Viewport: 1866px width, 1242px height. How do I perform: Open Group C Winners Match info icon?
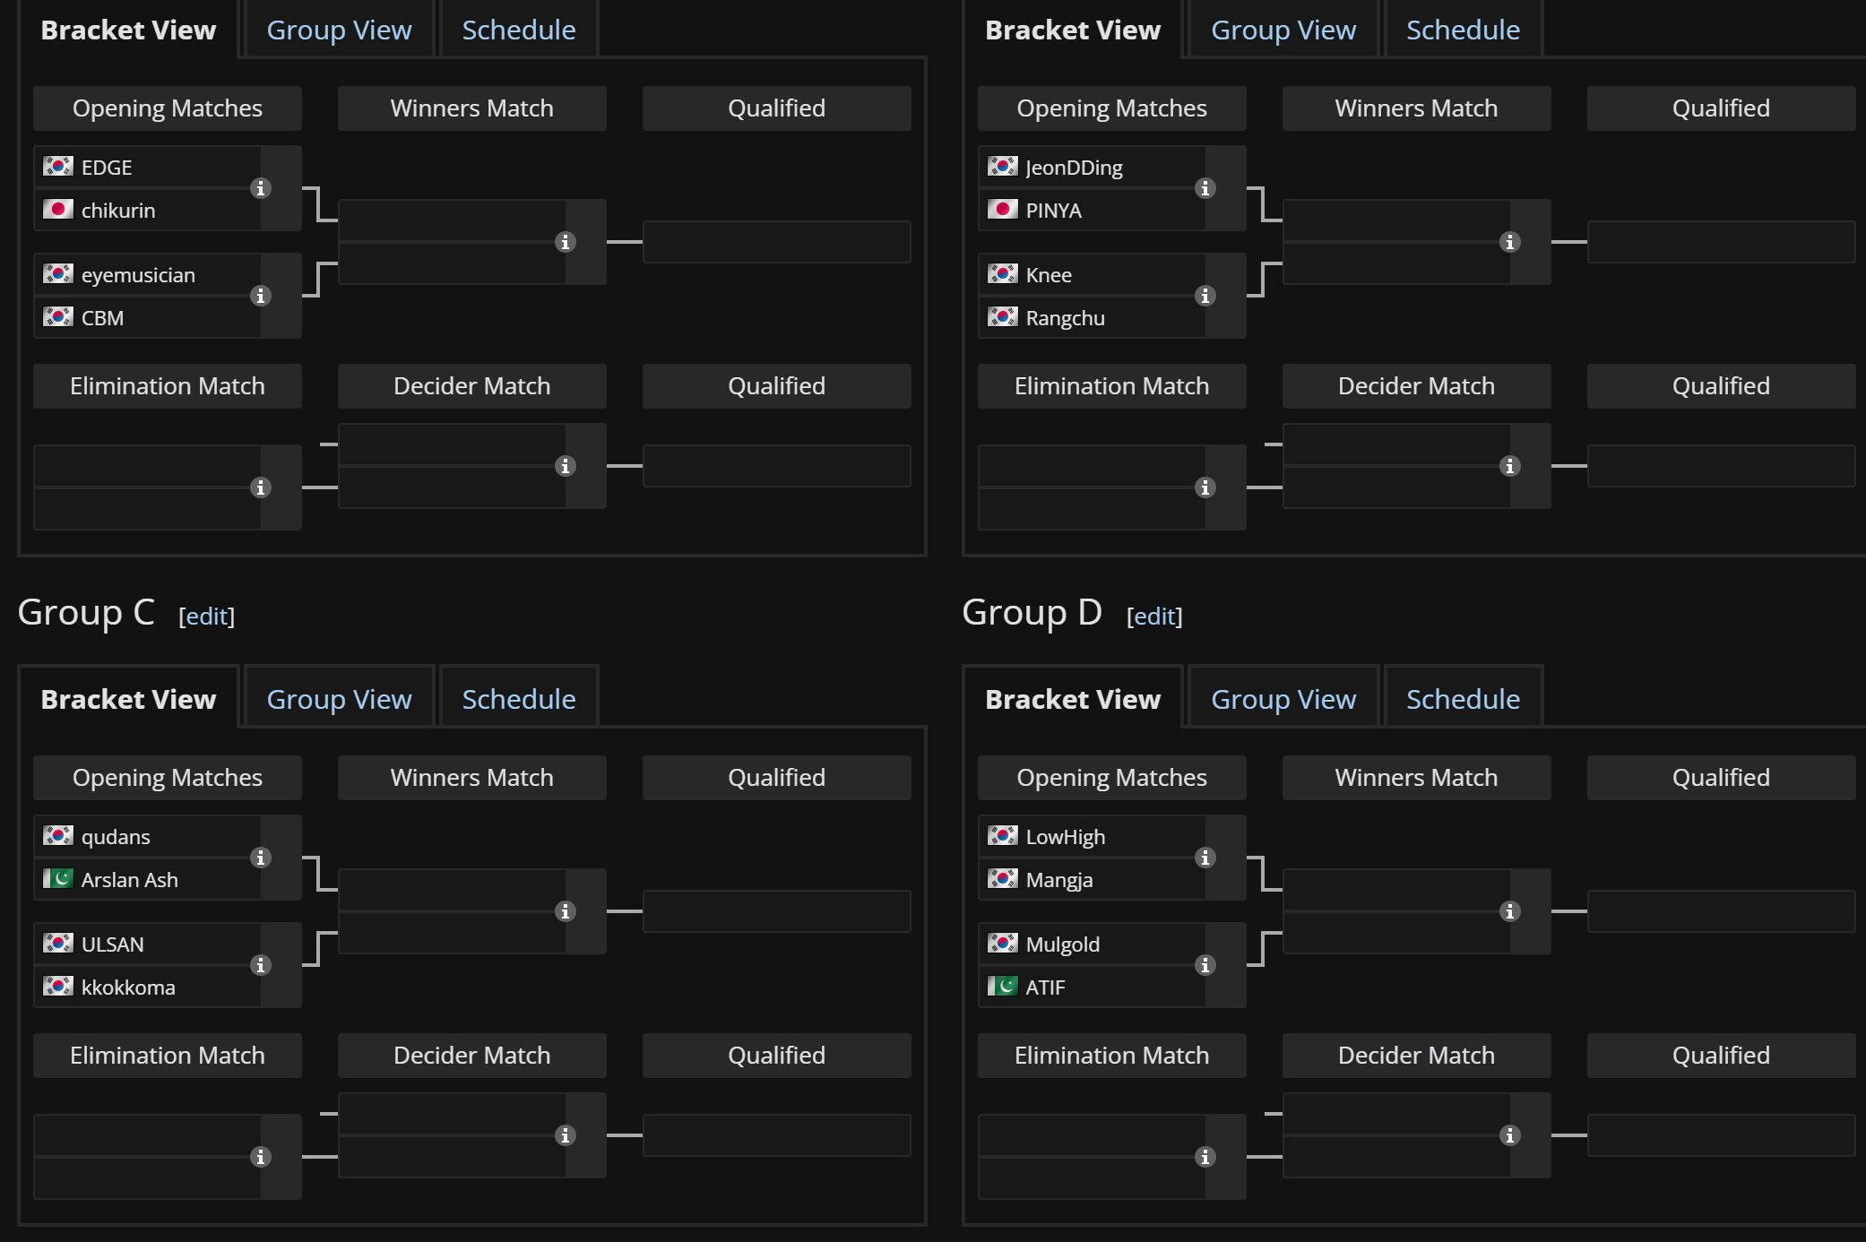566,911
